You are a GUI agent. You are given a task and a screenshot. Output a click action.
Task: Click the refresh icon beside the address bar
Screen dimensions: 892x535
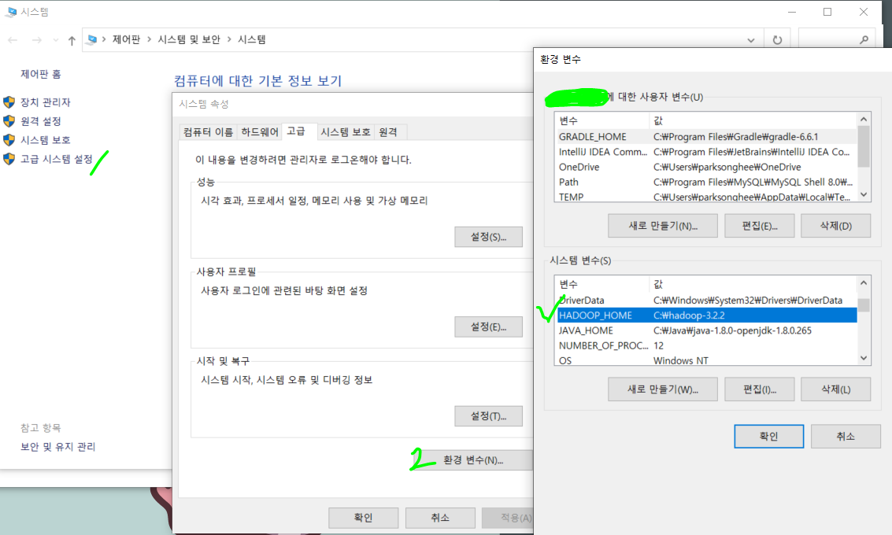777,40
